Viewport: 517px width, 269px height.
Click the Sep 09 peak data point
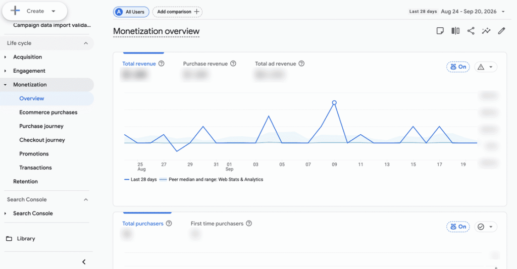[x=334, y=103]
